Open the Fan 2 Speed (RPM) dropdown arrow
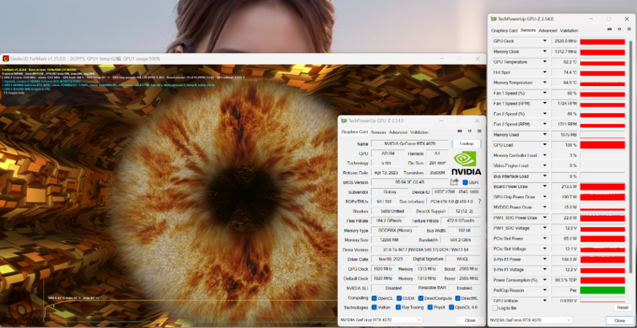Screen dimensions: 637x328 click(x=544, y=124)
